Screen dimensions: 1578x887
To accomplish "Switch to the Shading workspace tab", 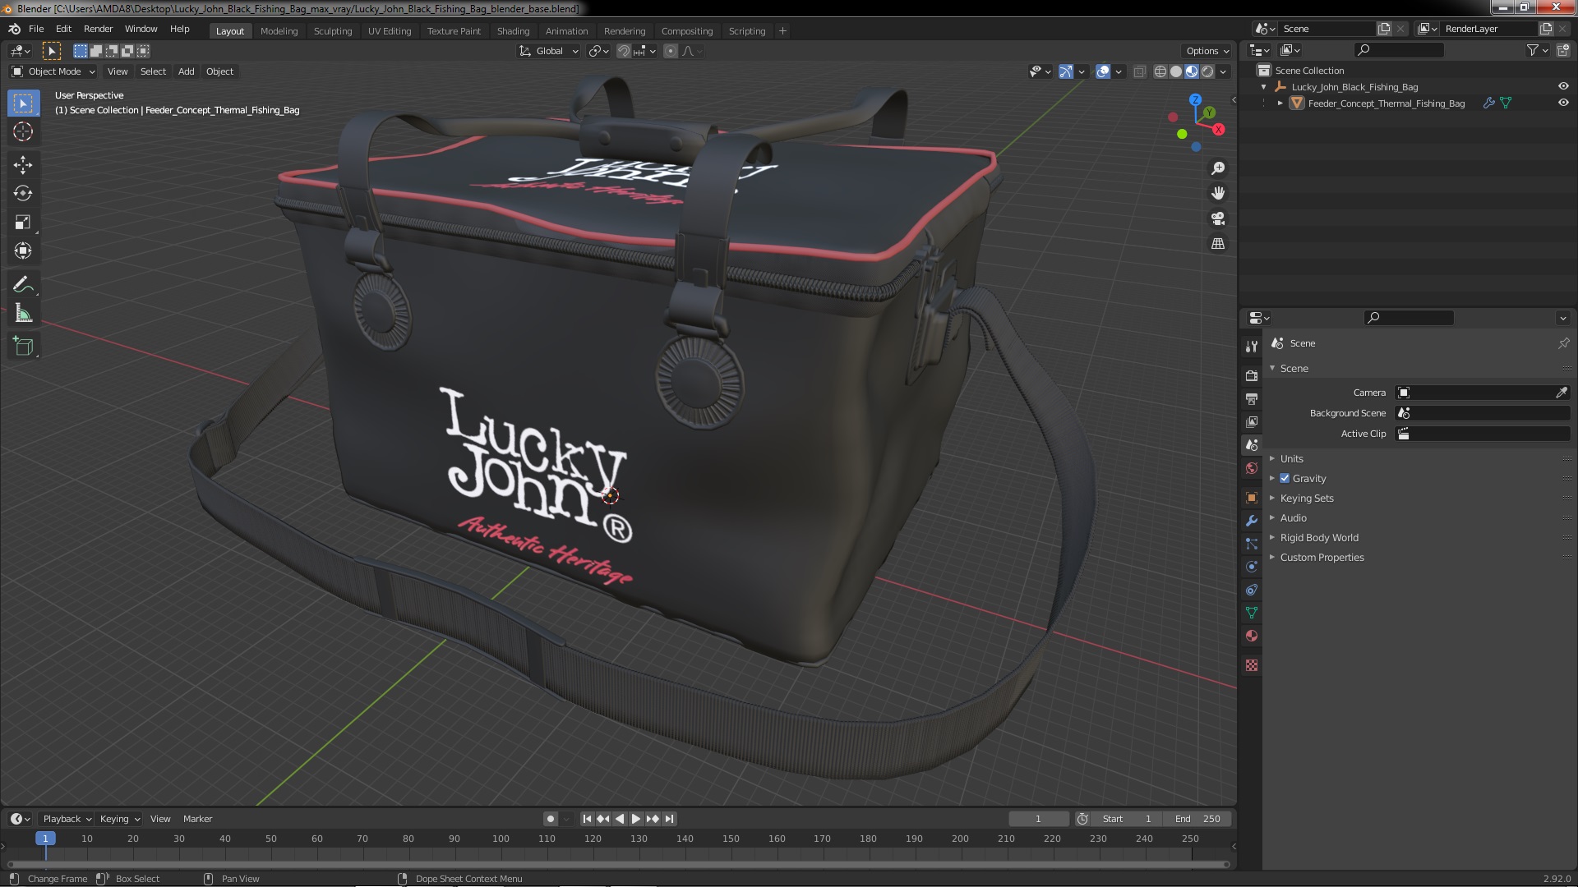I will pos(513,31).
